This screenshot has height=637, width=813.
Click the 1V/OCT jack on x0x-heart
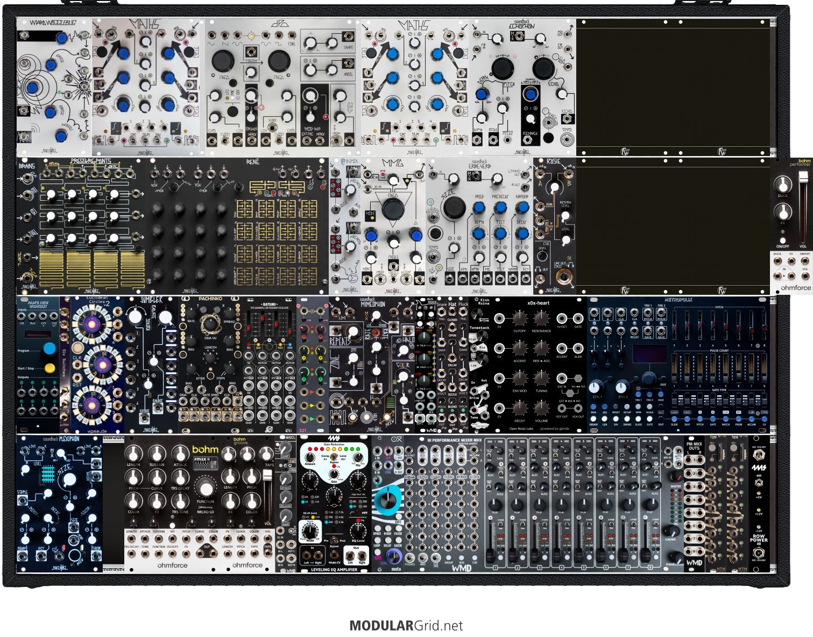[562, 318]
